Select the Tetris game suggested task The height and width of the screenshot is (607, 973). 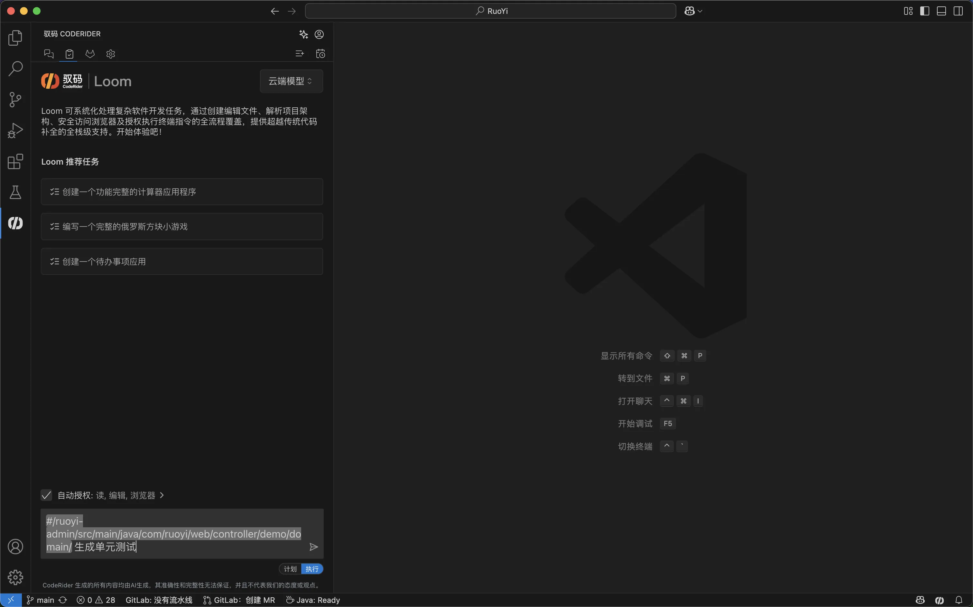click(x=181, y=226)
